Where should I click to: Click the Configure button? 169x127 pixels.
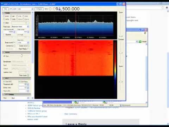[39, 9]
